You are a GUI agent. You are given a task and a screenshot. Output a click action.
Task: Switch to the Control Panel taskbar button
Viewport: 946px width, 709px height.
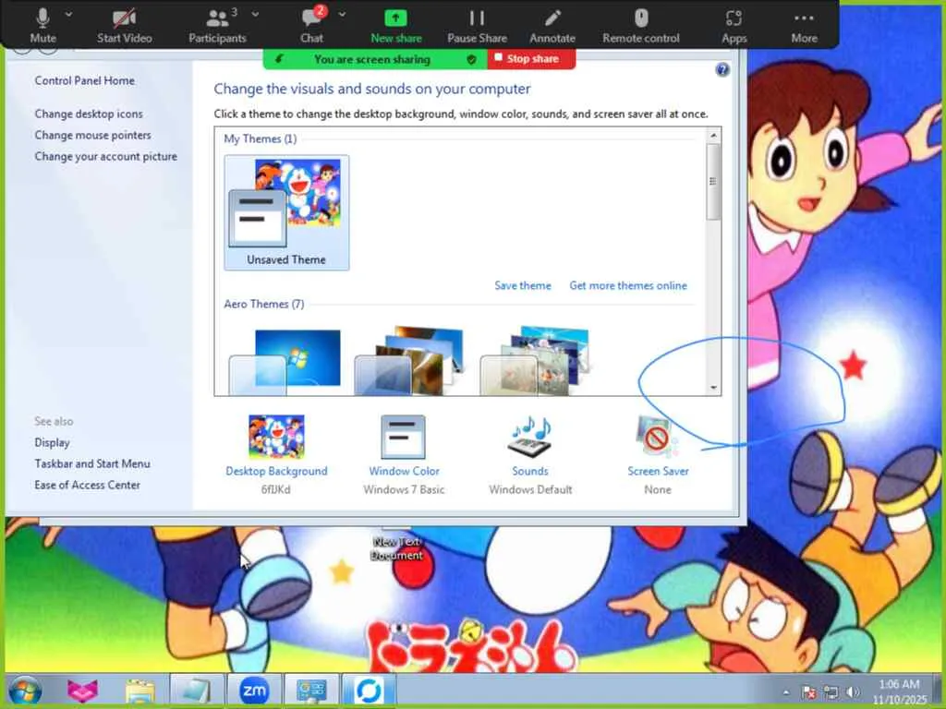[311, 691]
